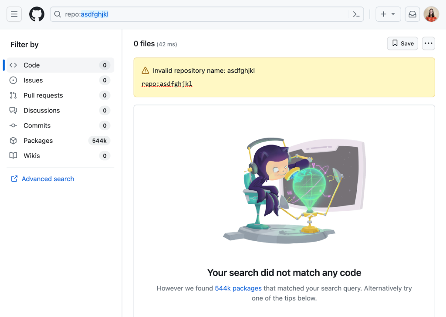The height and width of the screenshot is (317, 446).
Task: Open the notifications inbox icon
Action: pyautogui.click(x=412, y=14)
